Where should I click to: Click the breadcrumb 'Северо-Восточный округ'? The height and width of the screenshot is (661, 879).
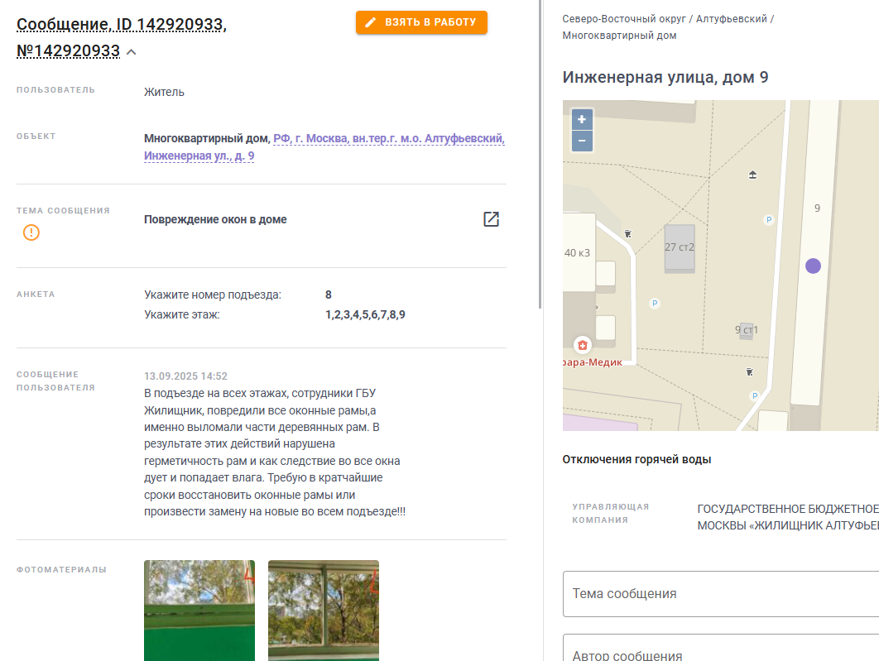[624, 18]
